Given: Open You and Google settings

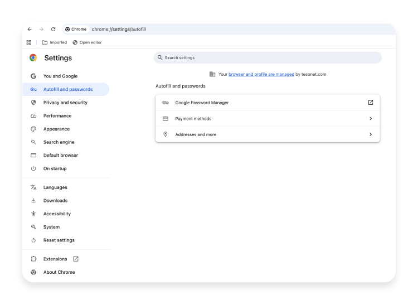Looking at the screenshot, I should point(66,76).
